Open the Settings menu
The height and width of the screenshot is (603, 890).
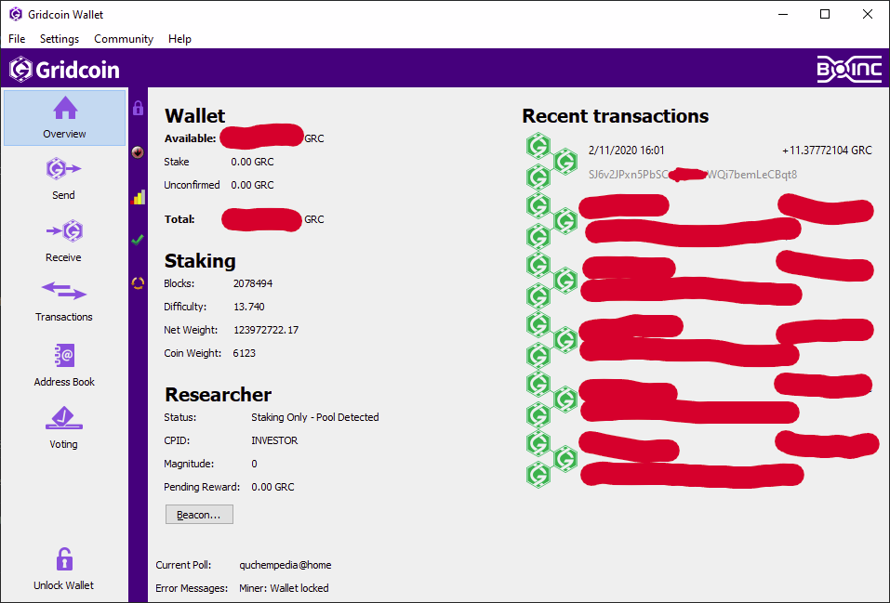(x=59, y=39)
